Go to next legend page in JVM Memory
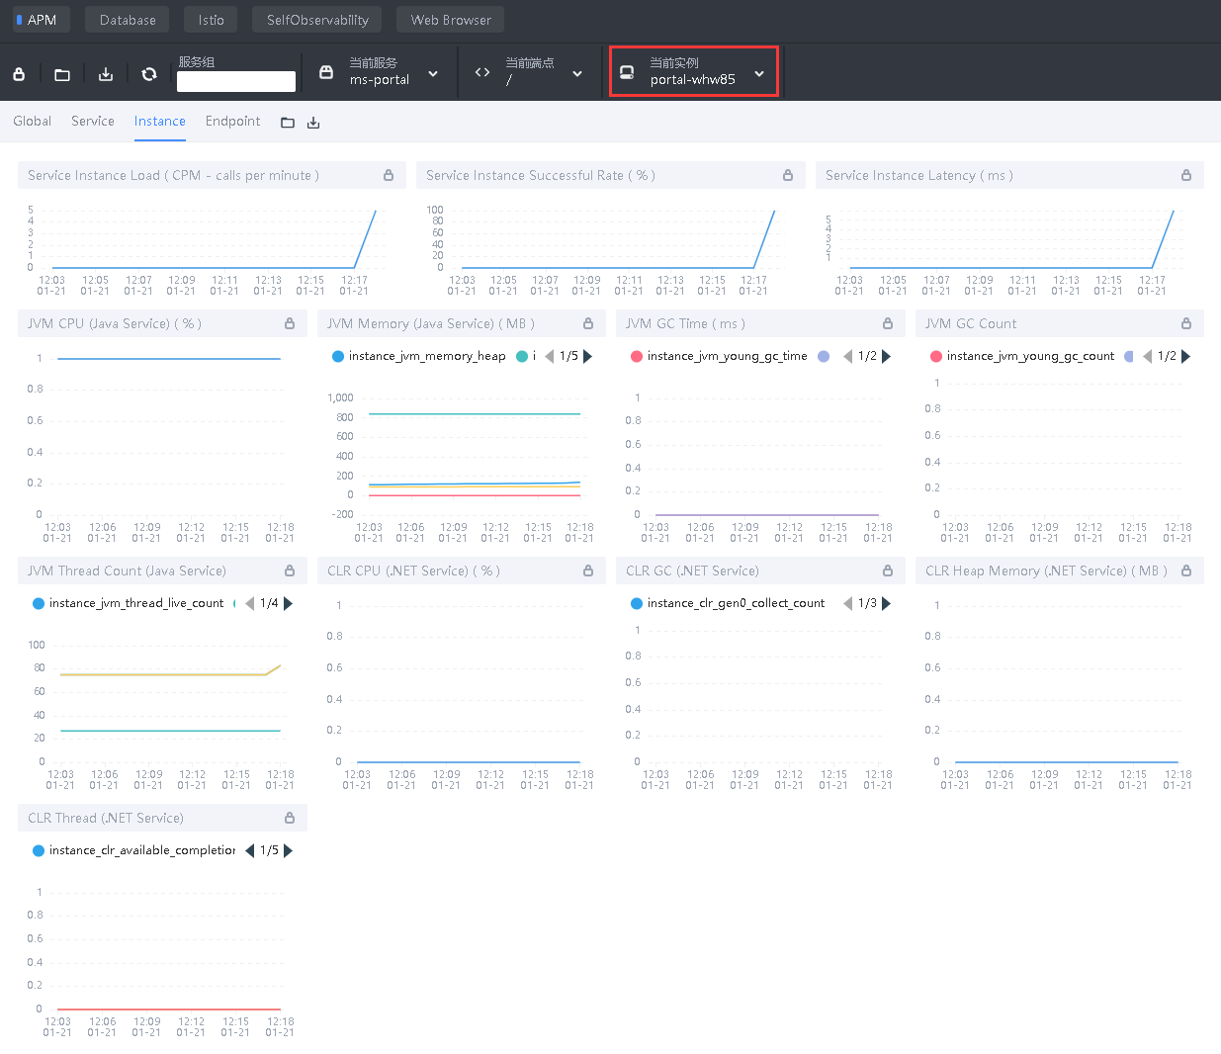Viewport: 1221px width, 1054px height. pos(588,356)
